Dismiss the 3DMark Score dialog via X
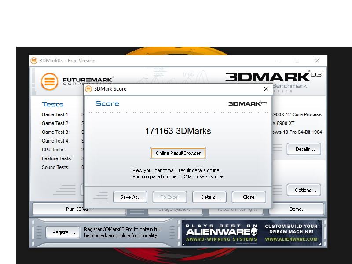This screenshot has height=264, width=352. [266, 89]
